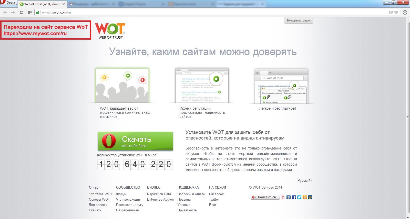The width and height of the screenshot is (410, 219).
Task: Click the vertical scrollbar track
Action: [x=408, y=118]
